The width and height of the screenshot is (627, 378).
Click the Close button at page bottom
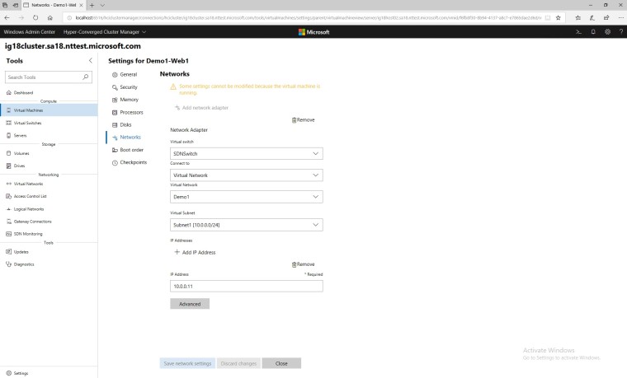[281, 363]
